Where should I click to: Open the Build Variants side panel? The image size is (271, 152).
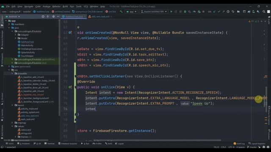[x=2, y=132]
